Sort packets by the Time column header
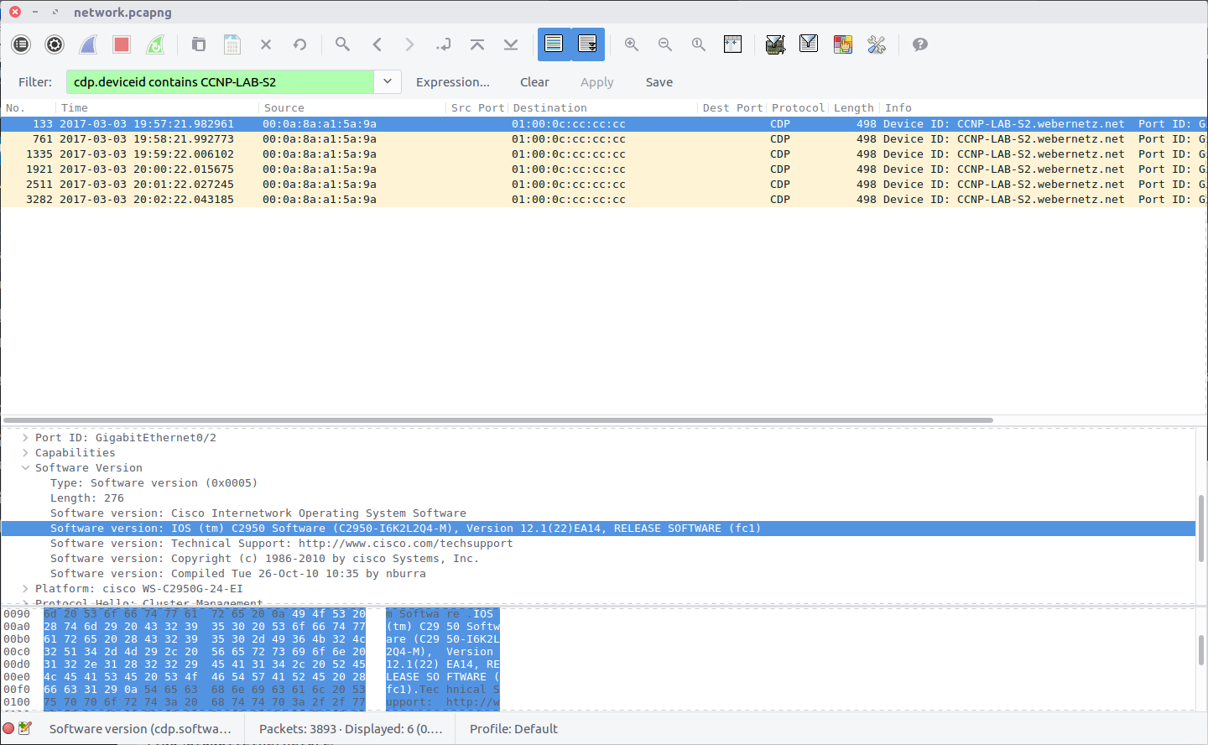The width and height of the screenshot is (1208, 745). (x=74, y=107)
